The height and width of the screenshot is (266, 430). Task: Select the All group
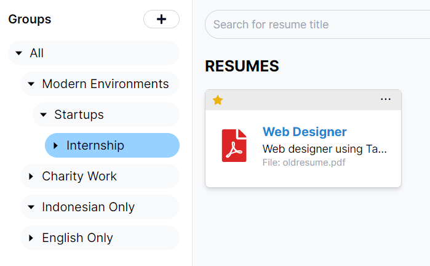[94, 53]
